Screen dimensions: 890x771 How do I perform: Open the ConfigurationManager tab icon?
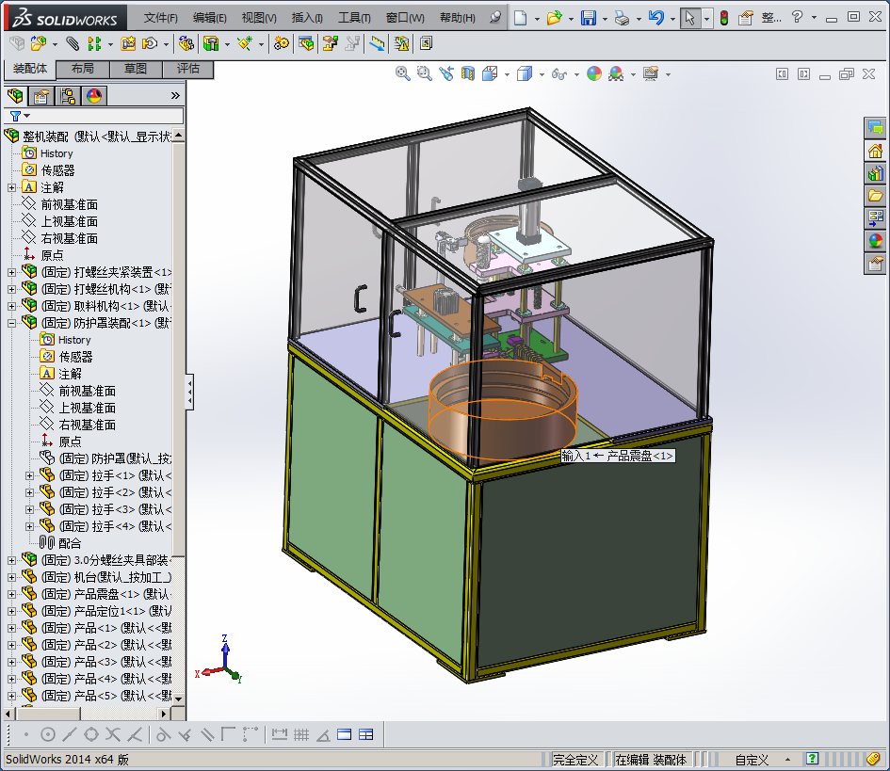67,95
